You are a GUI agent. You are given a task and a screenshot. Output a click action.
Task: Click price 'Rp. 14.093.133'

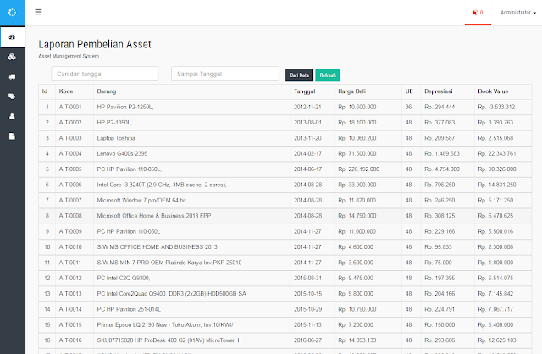(x=357, y=340)
